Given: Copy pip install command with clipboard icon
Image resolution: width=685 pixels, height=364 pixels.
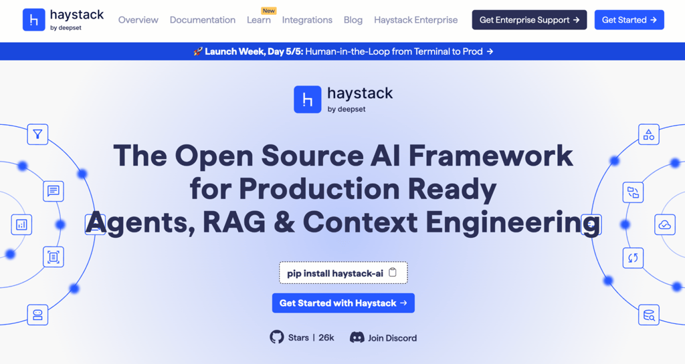Looking at the screenshot, I should (392, 272).
